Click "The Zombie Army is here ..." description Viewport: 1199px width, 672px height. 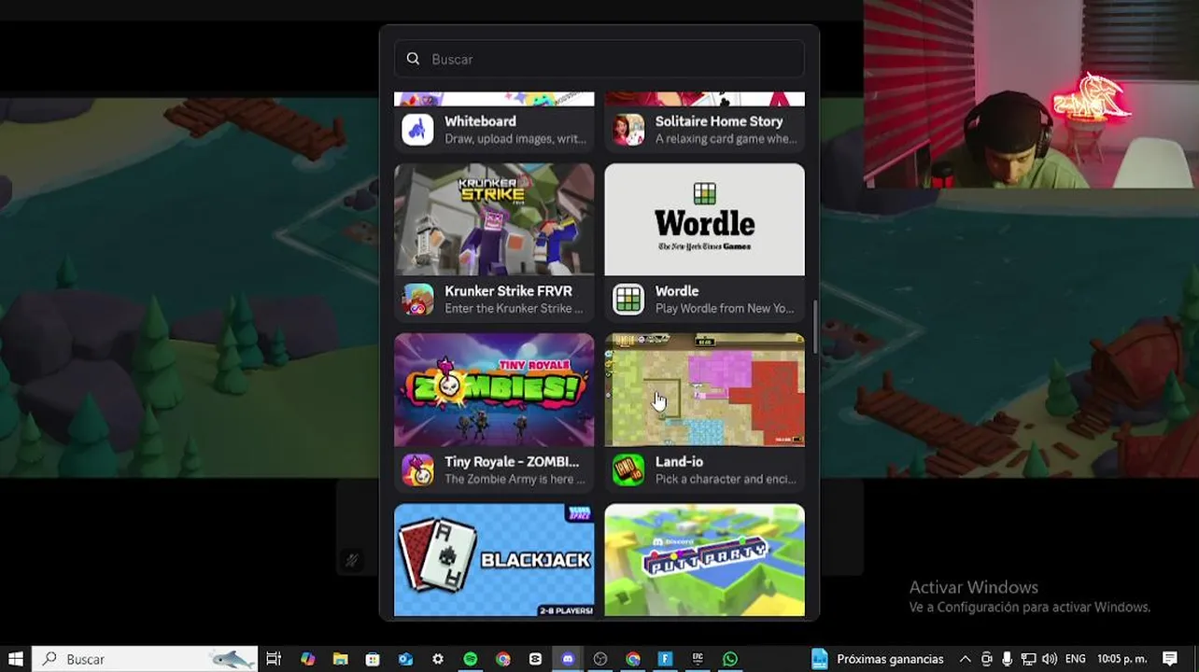point(515,480)
